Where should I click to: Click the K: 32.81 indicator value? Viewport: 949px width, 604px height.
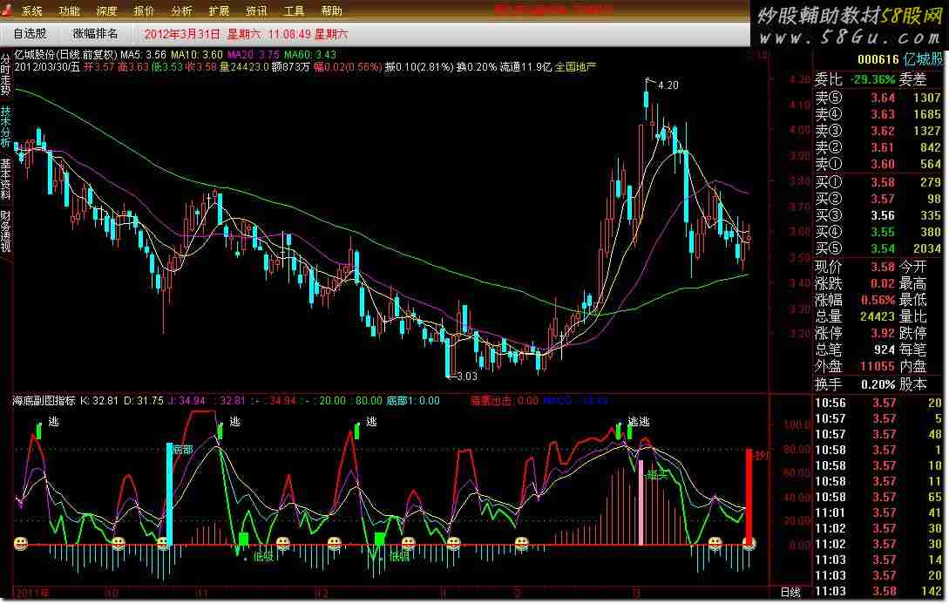[x=99, y=401]
